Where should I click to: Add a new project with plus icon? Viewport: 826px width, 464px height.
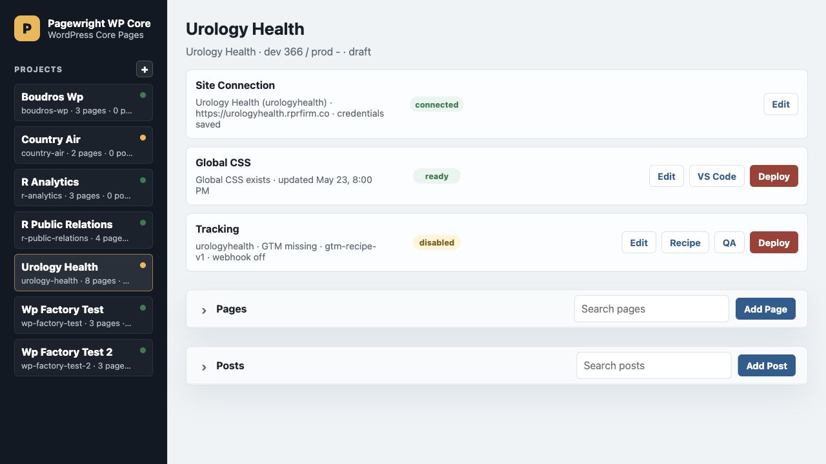pyautogui.click(x=145, y=69)
